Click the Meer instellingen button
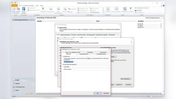The image size is (176, 99). 126,79
